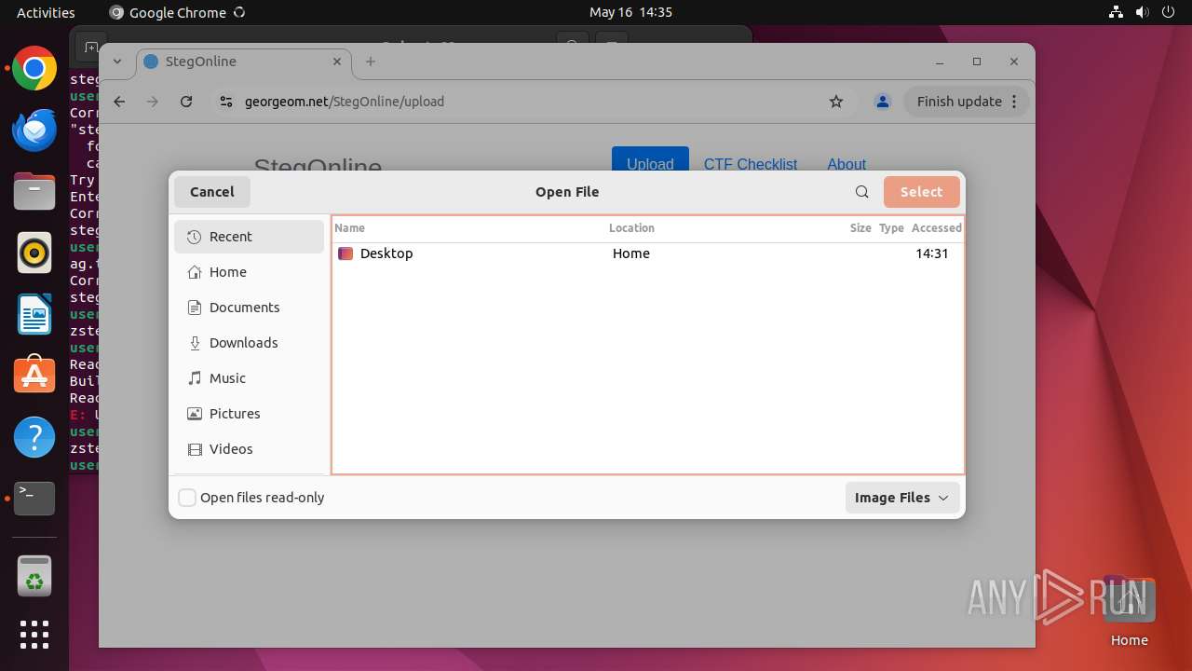Select Recent in the sidebar
The width and height of the screenshot is (1192, 671).
[x=249, y=237]
